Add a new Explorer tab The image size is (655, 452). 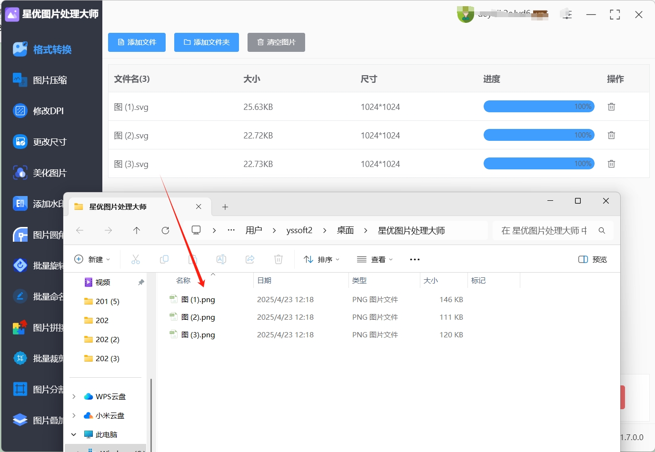point(225,207)
